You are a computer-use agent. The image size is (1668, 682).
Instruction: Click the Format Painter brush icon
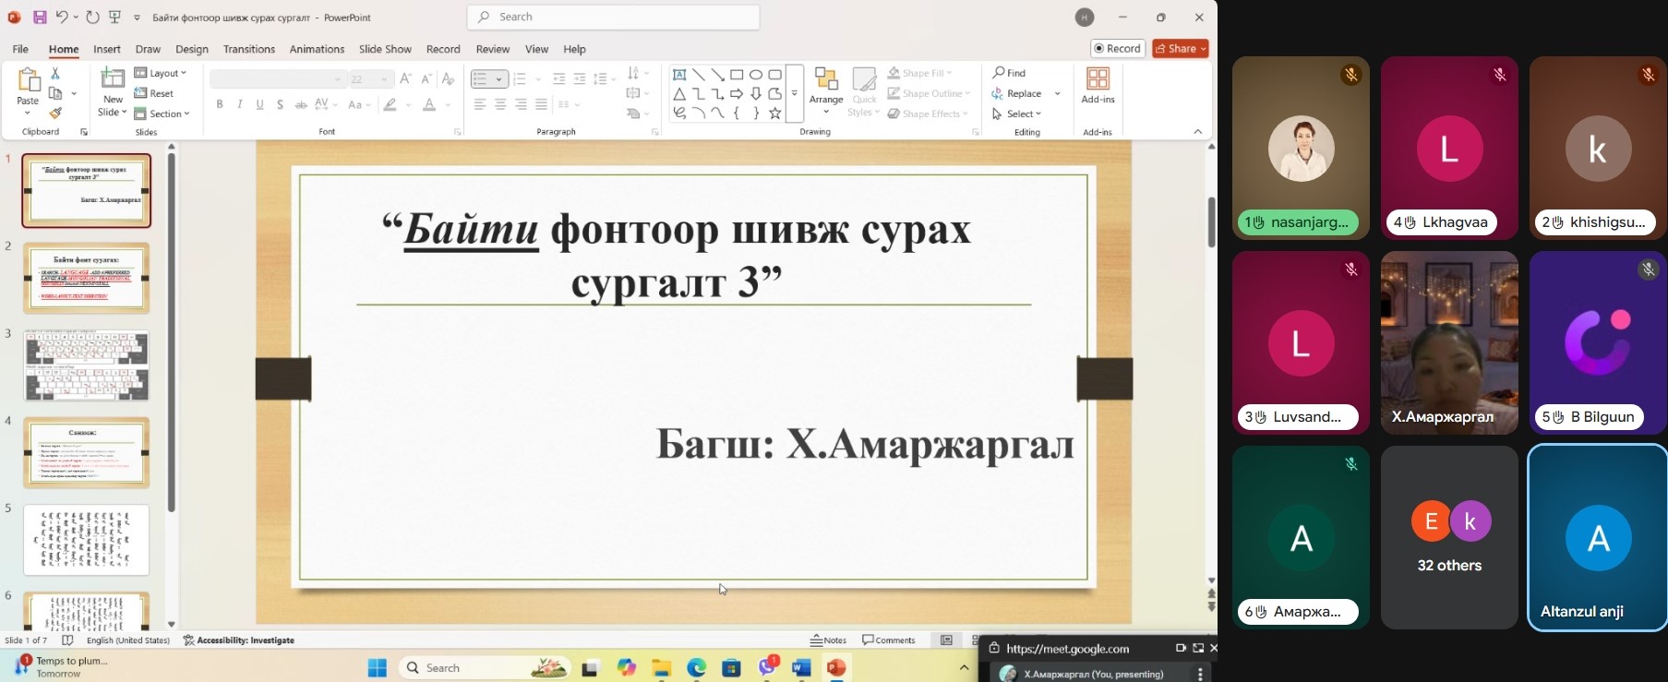[55, 114]
